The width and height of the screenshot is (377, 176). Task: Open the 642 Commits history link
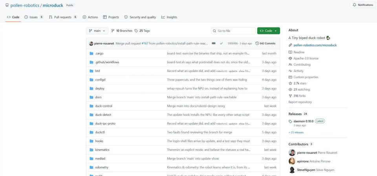coord(265,44)
